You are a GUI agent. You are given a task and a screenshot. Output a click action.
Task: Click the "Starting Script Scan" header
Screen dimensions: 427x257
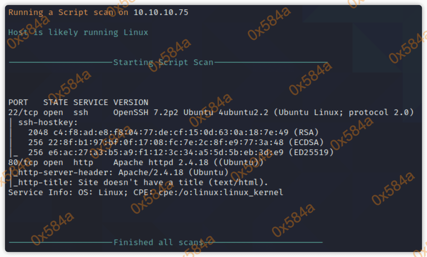click(163, 63)
